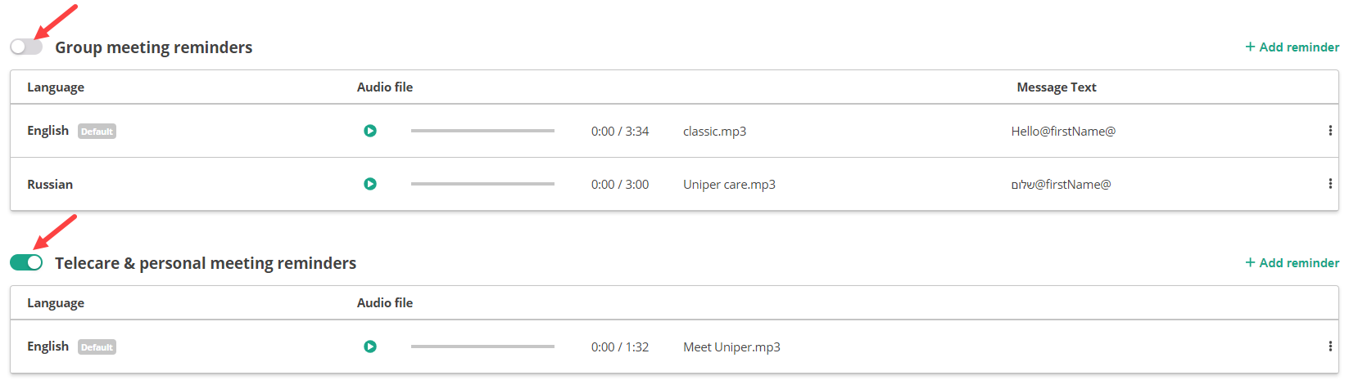1349x389 pixels.
Task: Seek on the Meet Uniper.mp3 progress bar
Action: tap(482, 347)
